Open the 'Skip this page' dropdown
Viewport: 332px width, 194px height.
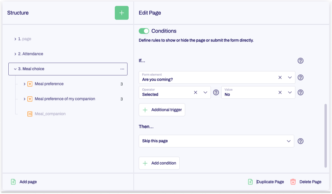click(288, 141)
